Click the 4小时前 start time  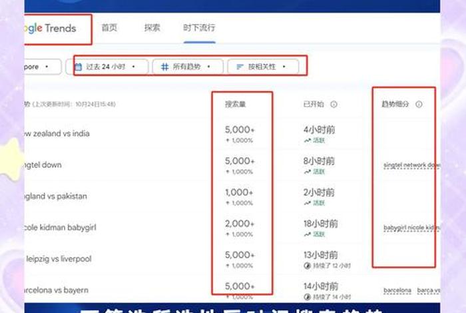tap(319, 130)
